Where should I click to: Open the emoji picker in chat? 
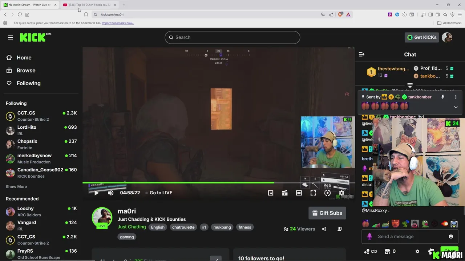(x=451, y=236)
